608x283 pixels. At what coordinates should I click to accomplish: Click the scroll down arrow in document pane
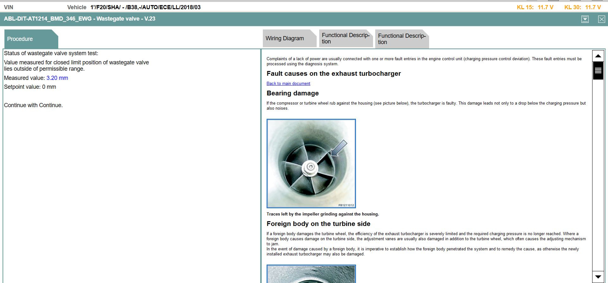click(598, 277)
